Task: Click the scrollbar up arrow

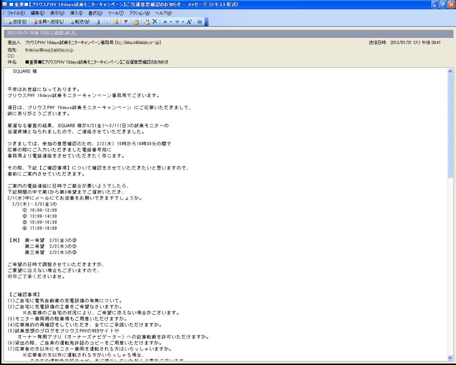Action: pyautogui.click(x=450, y=71)
